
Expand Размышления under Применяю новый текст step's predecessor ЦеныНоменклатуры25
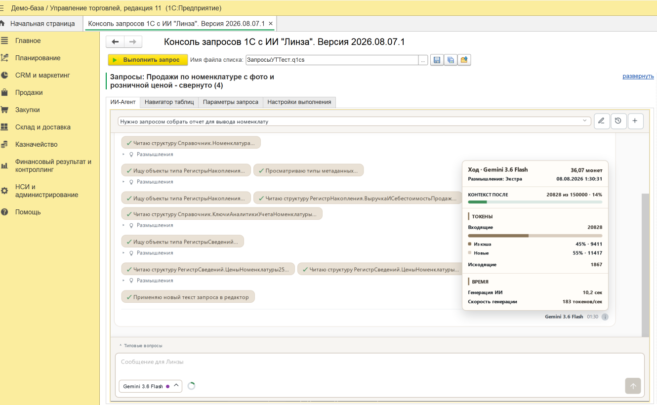pyautogui.click(x=148, y=281)
